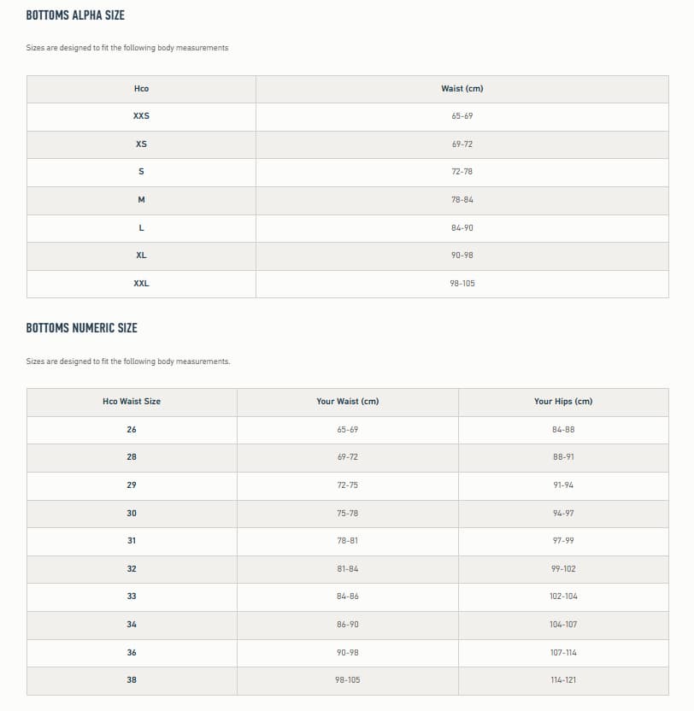The image size is (694, 711).
Task: Select waist size 34 row label
Action: click(132, 625)
